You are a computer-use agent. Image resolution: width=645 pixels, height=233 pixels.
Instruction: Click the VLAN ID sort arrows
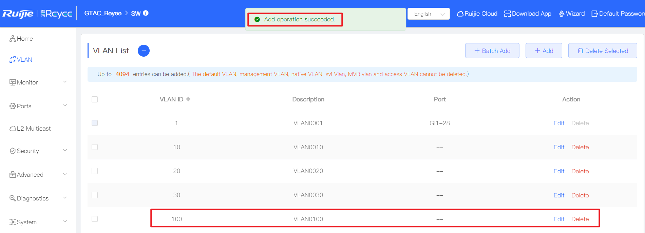tap(188, 99)
